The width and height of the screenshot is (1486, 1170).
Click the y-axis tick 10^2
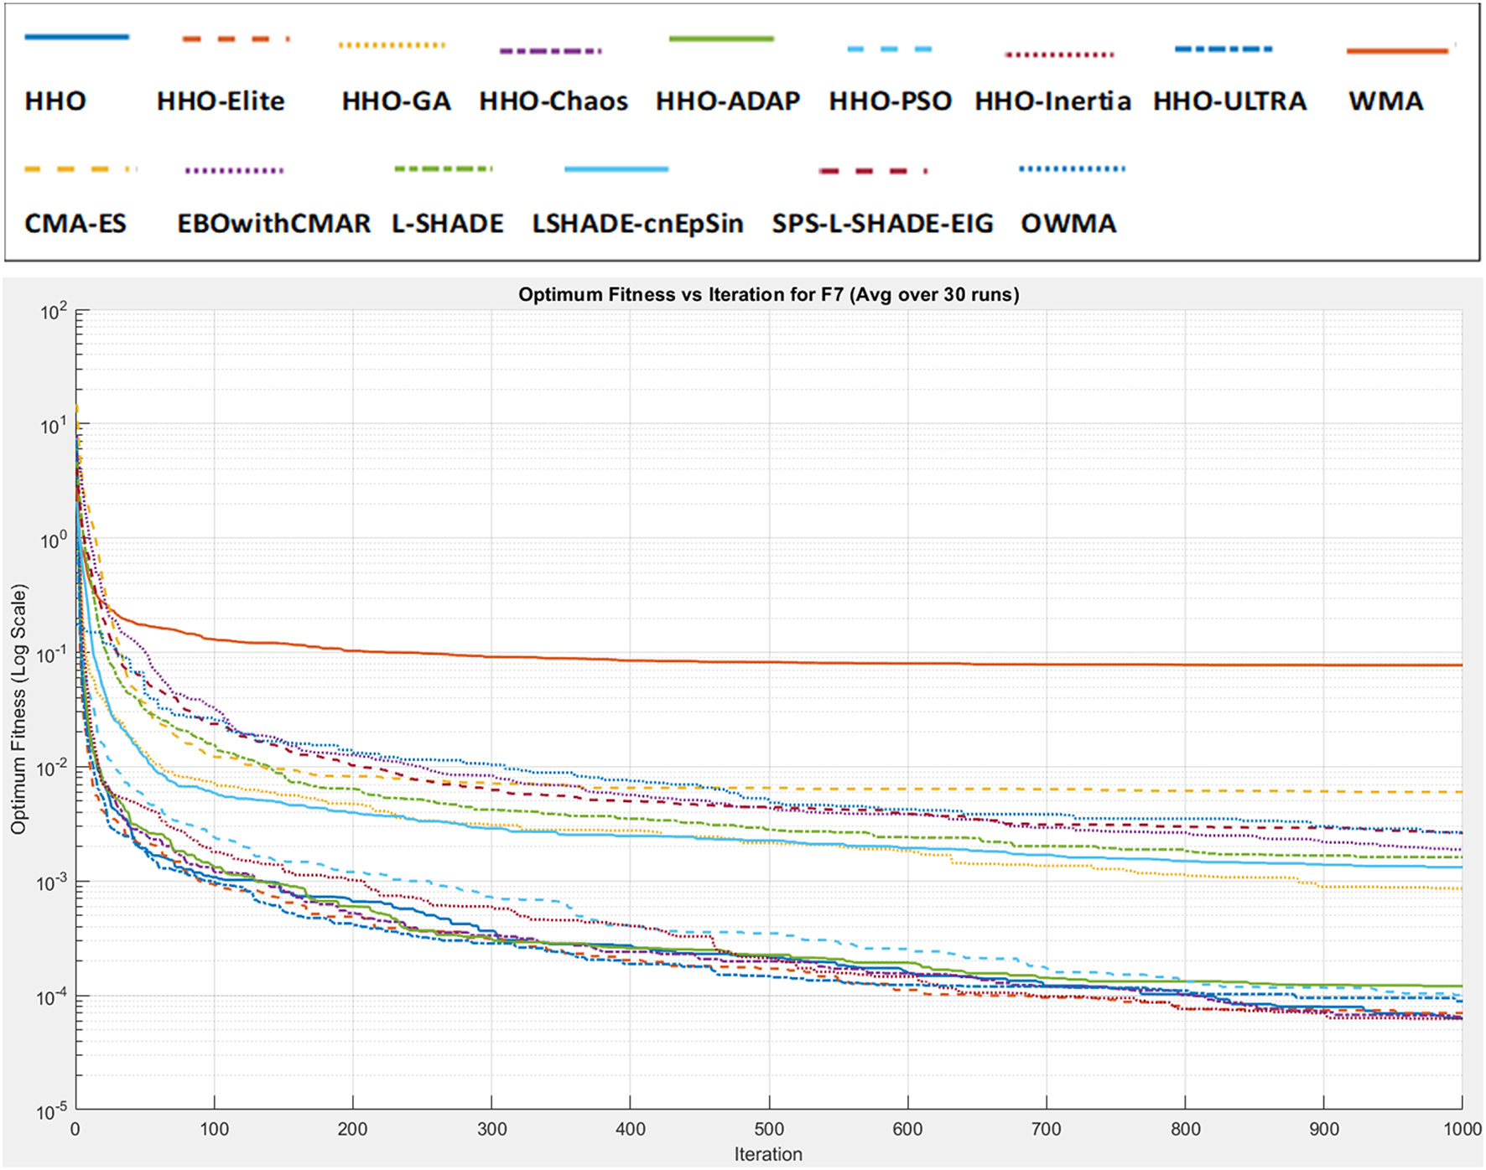(52, 313)
